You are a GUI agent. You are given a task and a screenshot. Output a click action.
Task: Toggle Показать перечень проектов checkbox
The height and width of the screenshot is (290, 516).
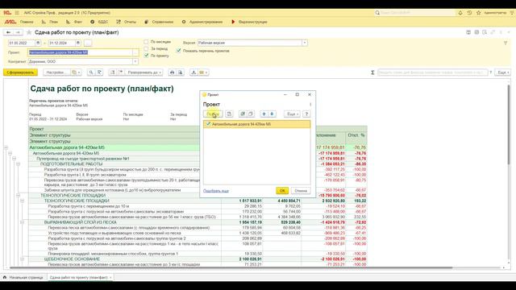(178, 51)
